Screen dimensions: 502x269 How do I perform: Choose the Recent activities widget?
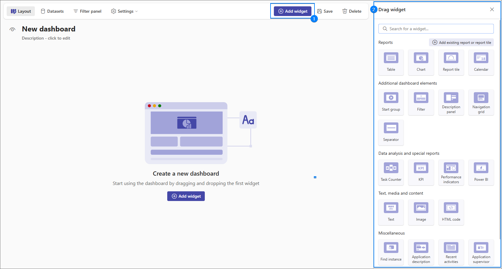coord(451,252)
